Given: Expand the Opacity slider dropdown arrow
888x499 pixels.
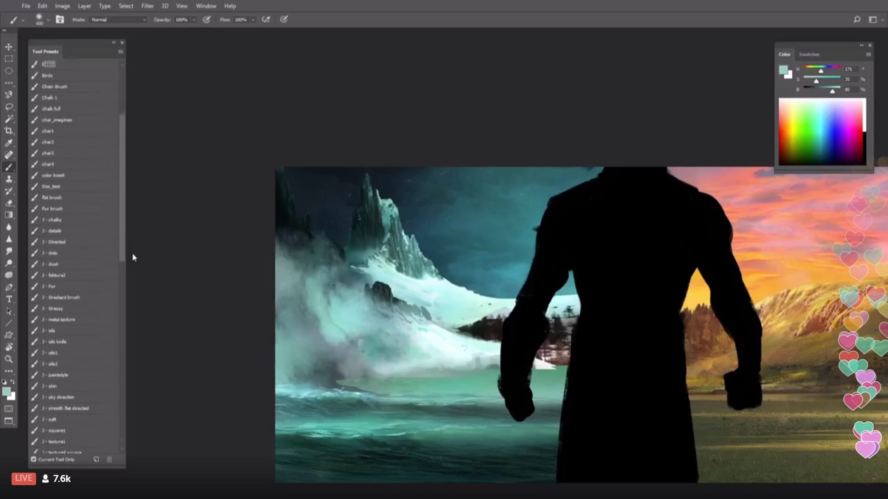Looking at the screenshot, I should click(x=194, y=19).
